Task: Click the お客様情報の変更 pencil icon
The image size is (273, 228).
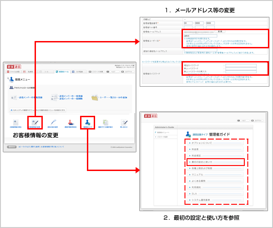Action: click(x=35, y=122)
